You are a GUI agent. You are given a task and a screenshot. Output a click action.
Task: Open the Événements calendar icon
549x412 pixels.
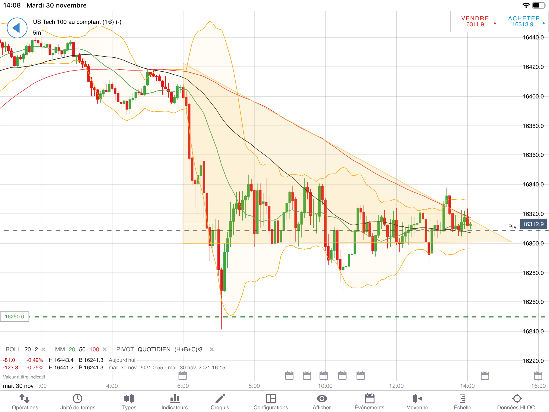click(369, 399)
